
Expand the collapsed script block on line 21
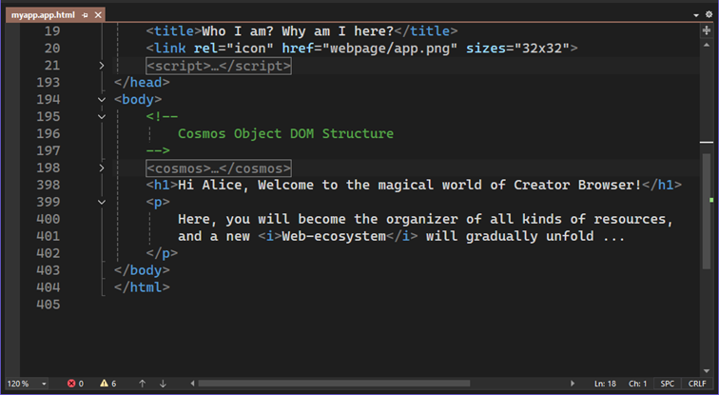pos(102,66)
